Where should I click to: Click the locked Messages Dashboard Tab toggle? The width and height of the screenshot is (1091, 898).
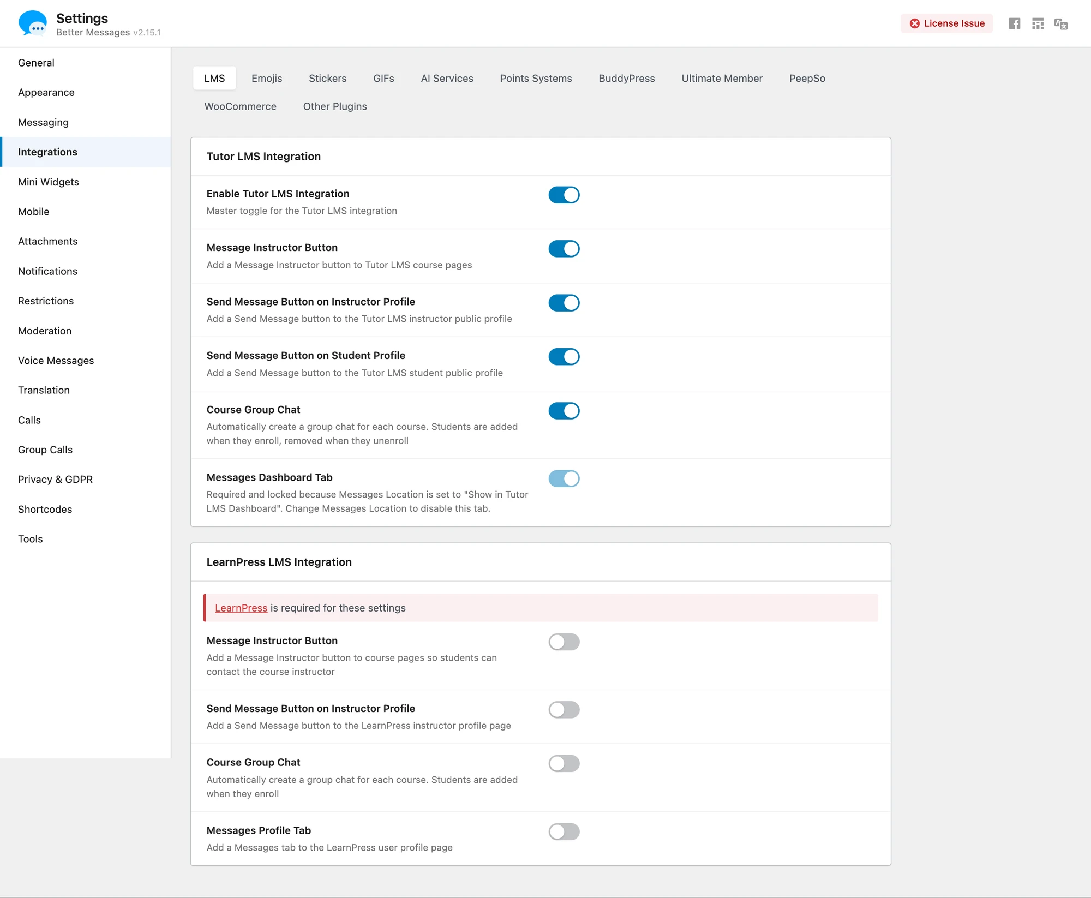(x=564, y=478)
